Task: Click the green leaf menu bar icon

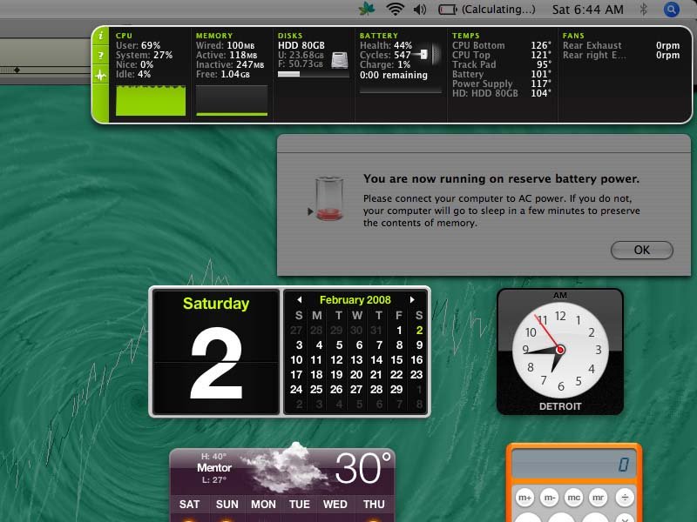Action: [x=367, y=9]
